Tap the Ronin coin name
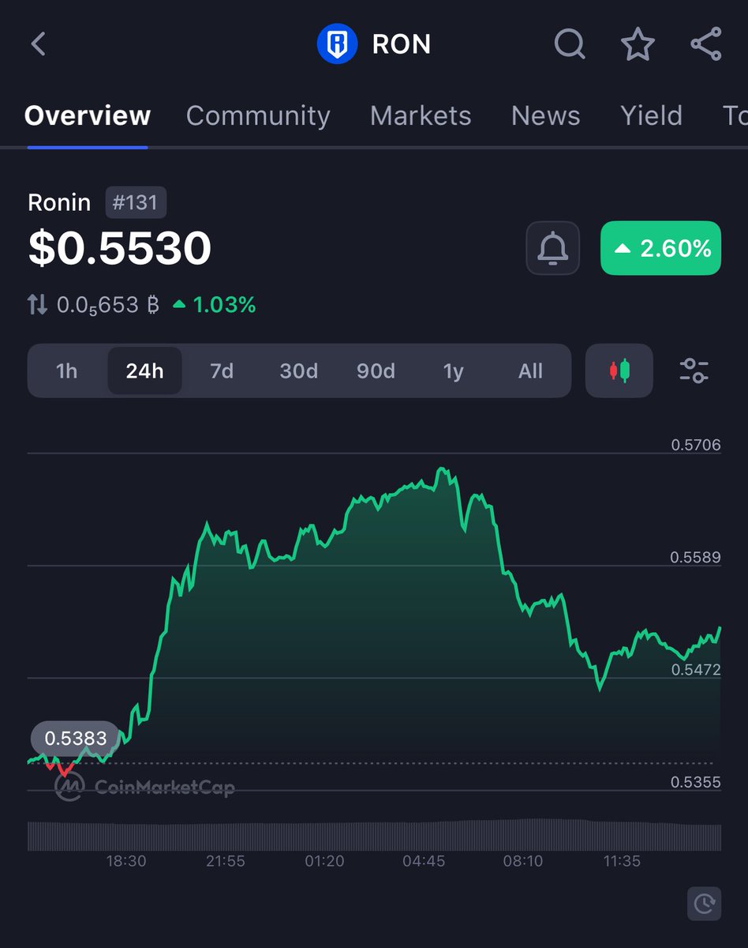Viewport: 748px width, 948px height. pos(59,202)
